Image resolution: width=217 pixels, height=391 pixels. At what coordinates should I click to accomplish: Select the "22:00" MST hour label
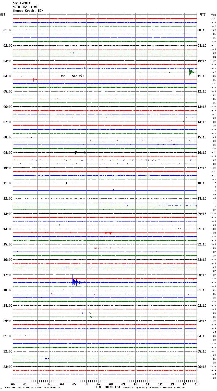8,351
